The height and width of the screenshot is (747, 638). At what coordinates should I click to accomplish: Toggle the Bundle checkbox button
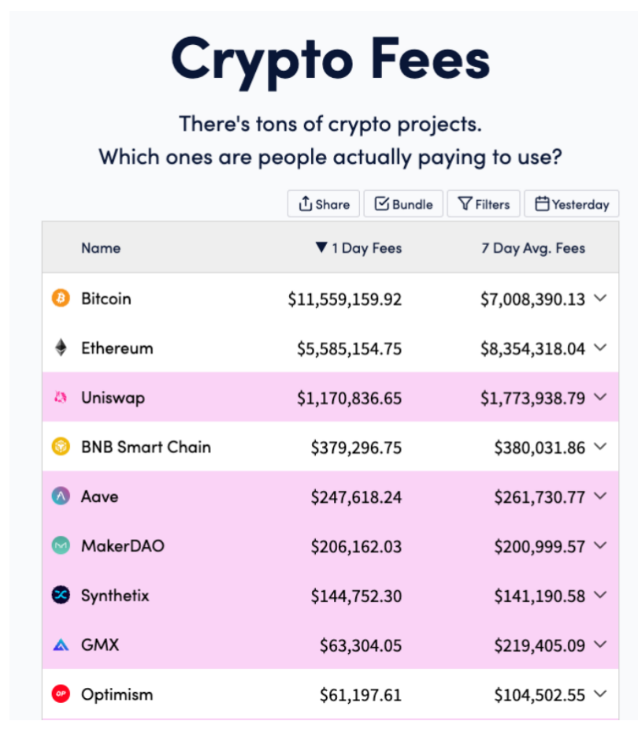pos(403,204)
